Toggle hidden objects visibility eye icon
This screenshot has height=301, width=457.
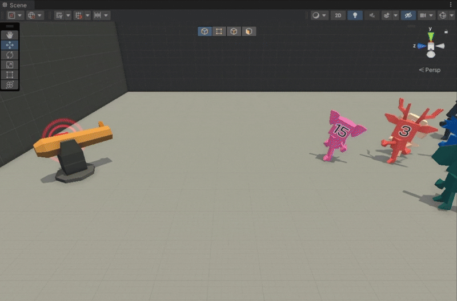coord(408,15)
